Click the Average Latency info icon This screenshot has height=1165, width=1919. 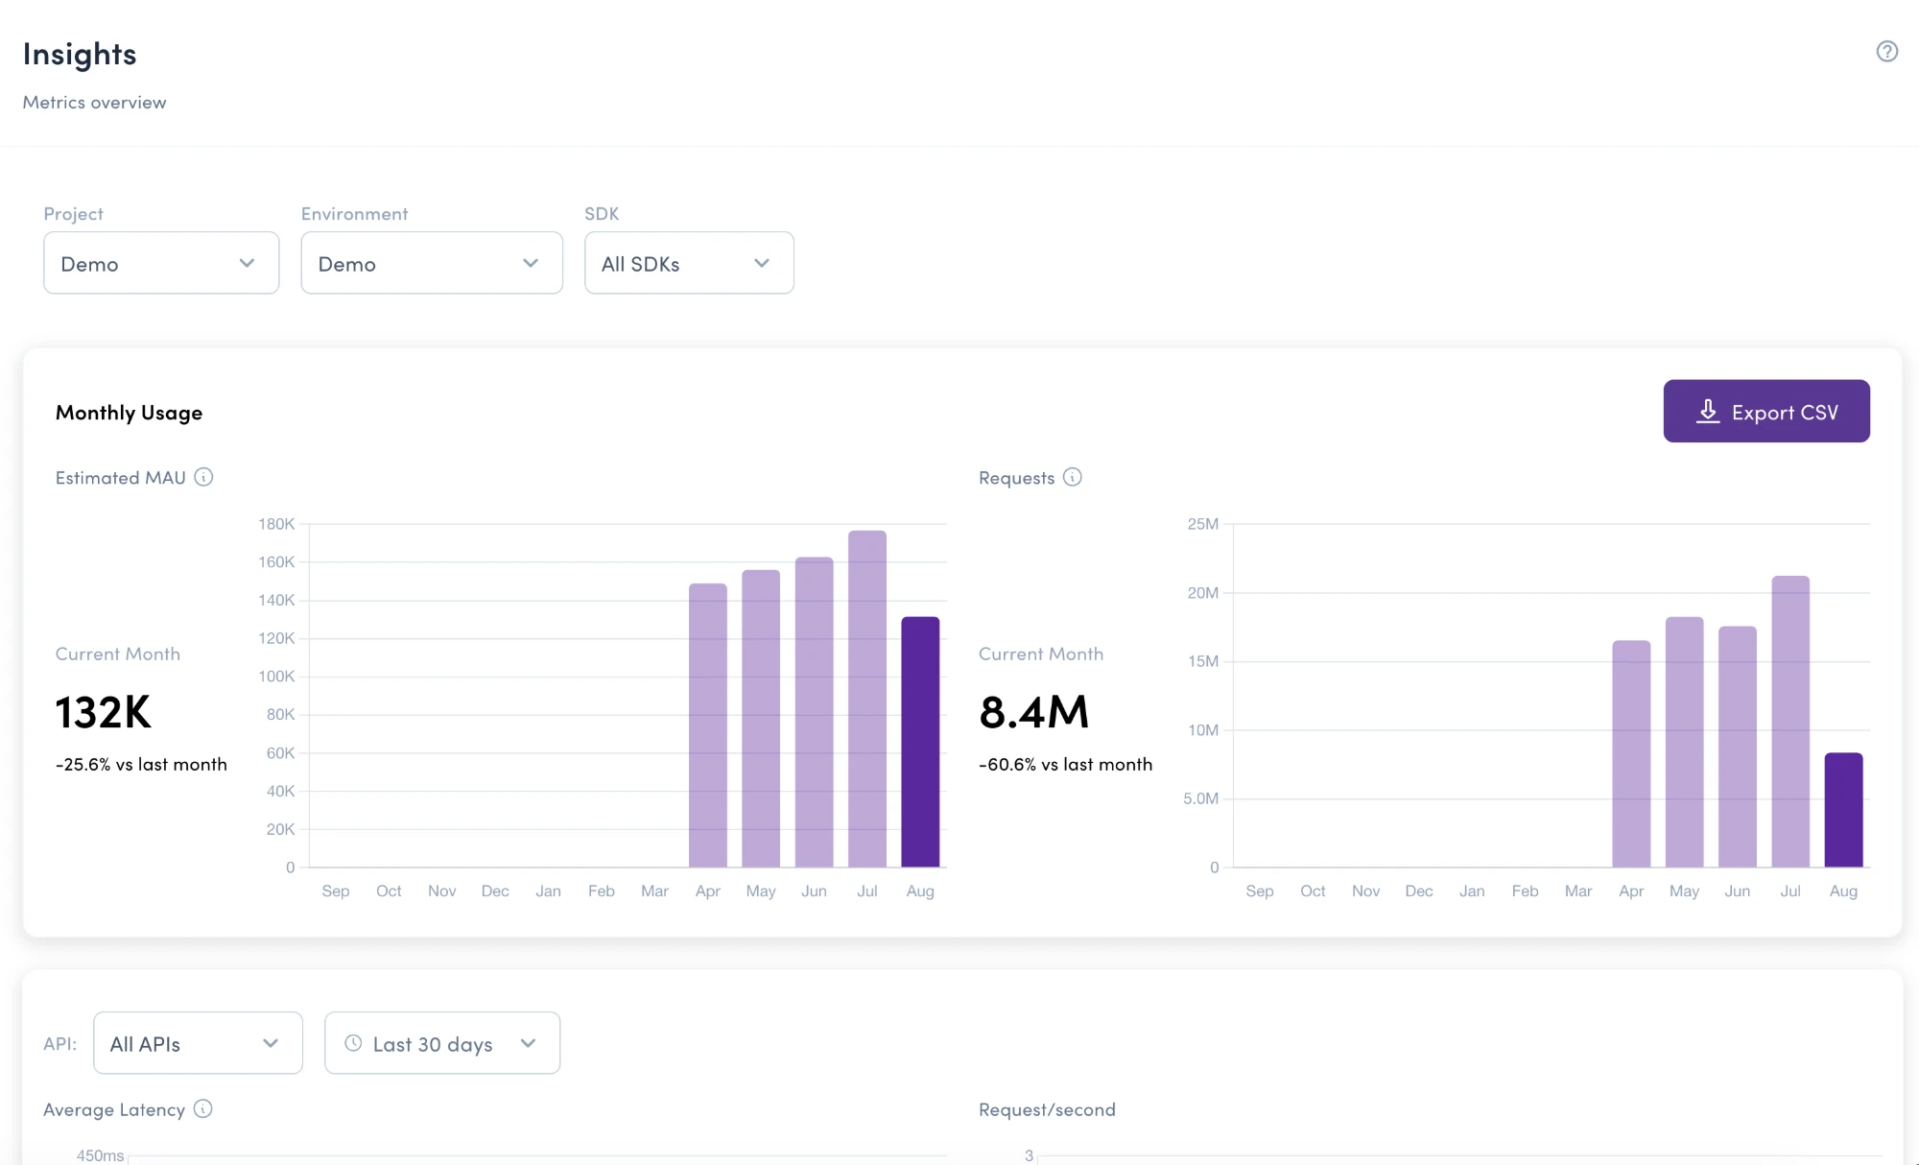pyautogui.click(x=202, y=1108)
